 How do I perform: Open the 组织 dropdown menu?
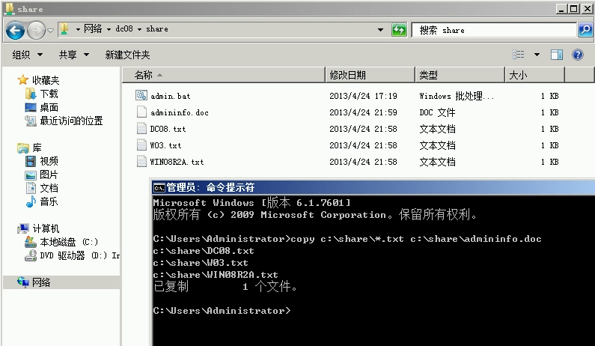(28, 55)
